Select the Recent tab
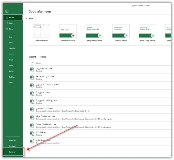 [32, 57]
